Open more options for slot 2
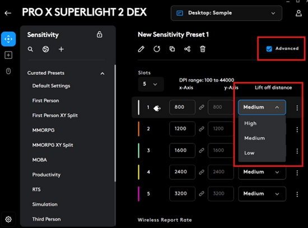Image resolution: width=308 pixels, height=228 pixels. click(x=297, y=129)
